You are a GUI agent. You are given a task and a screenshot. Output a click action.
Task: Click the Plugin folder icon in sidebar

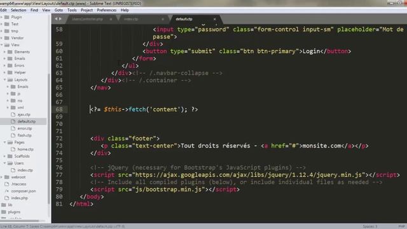pyautogui.click(x=7, y=17)
